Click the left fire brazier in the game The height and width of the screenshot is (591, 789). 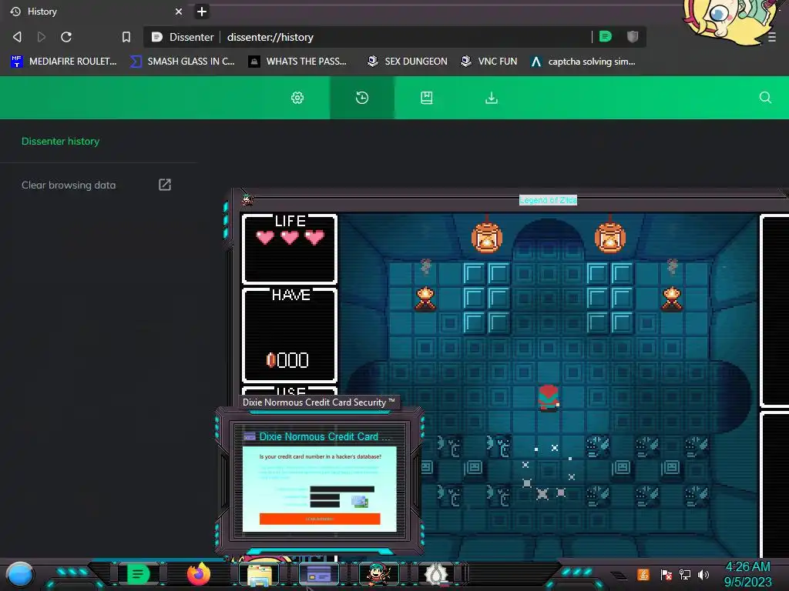(x=425, y=299)
